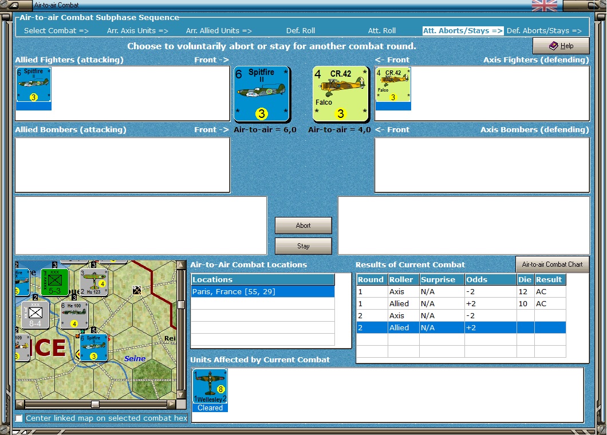Image resolution: width=607 pixels, height=435 pixels.
Task: Click the map horizontal scrollbar thumb
Action: 95,404
